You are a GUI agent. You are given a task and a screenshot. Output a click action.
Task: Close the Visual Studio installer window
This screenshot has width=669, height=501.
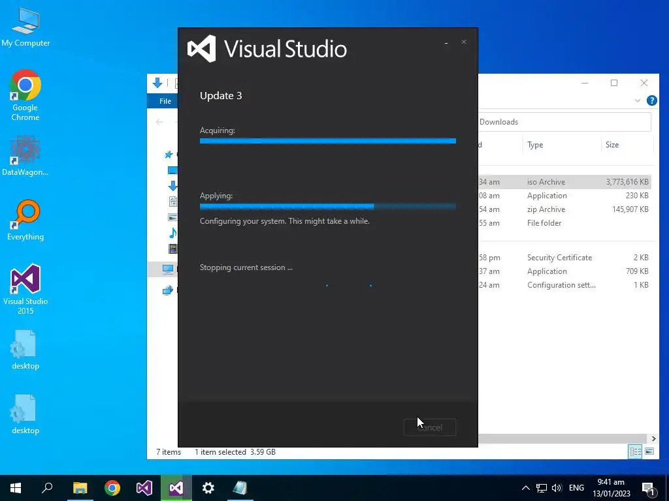point(464,42)
